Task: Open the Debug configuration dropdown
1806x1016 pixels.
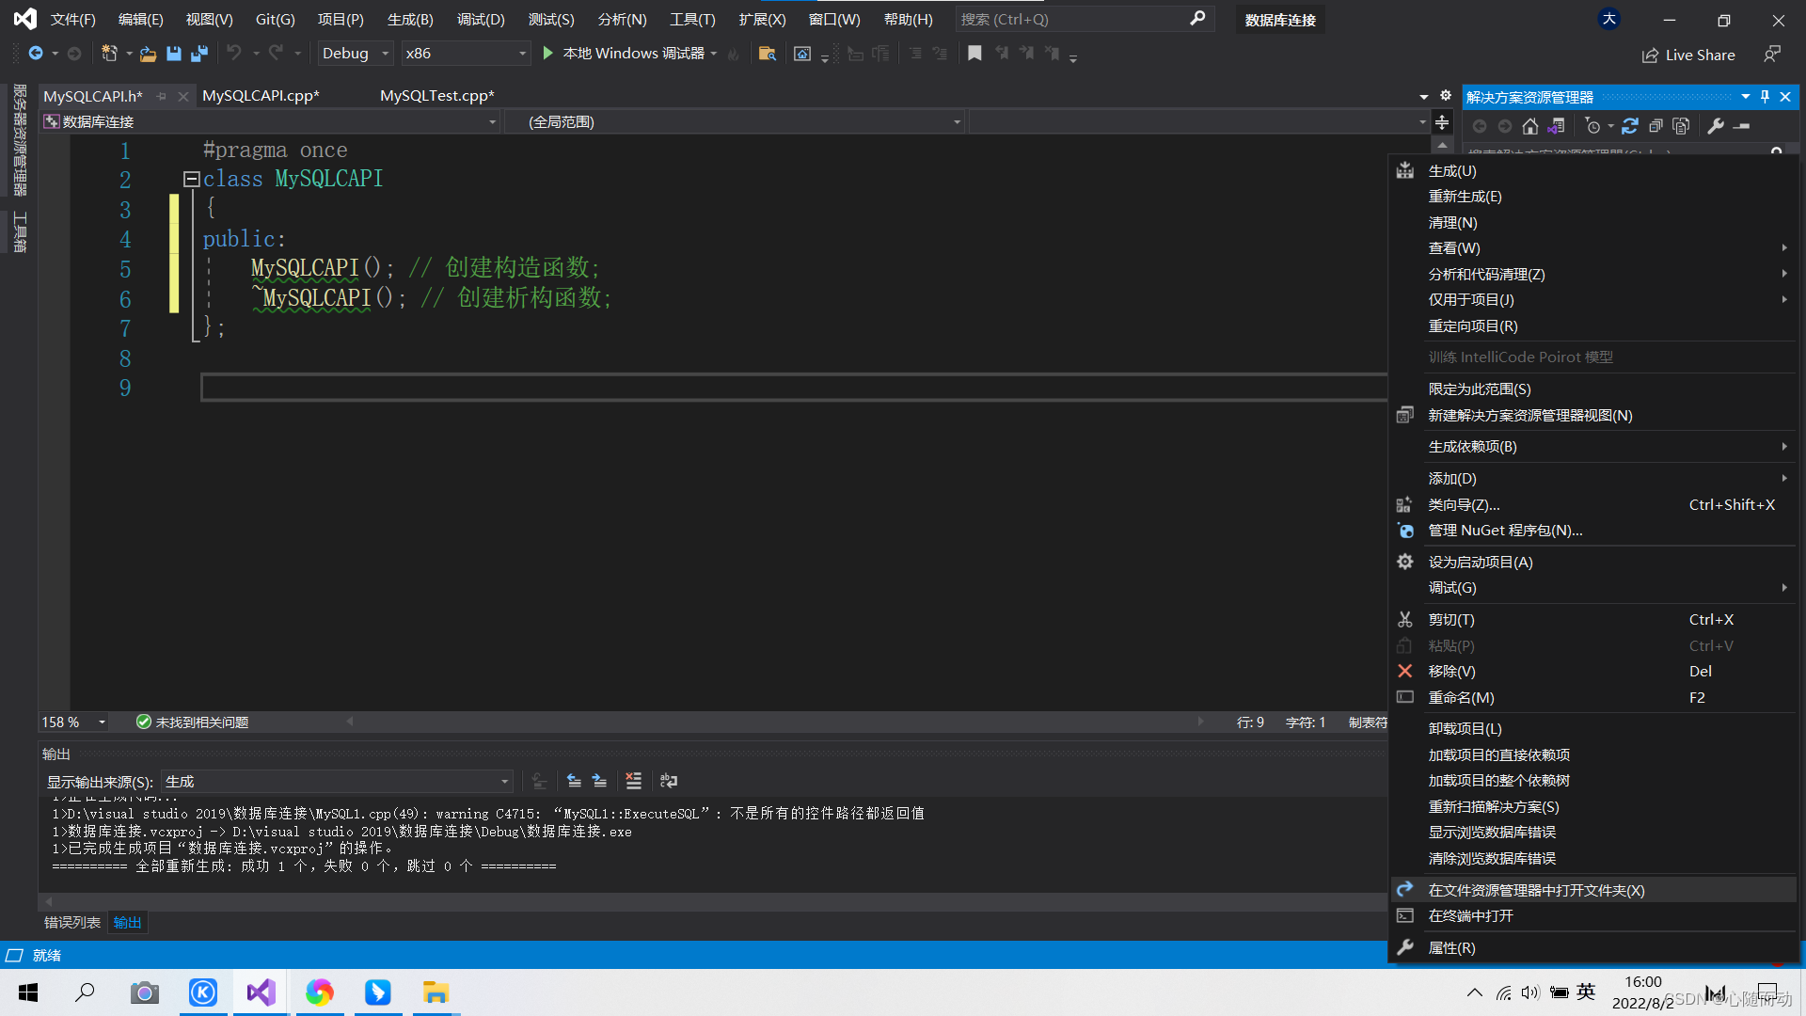Action: pos(385,54)
